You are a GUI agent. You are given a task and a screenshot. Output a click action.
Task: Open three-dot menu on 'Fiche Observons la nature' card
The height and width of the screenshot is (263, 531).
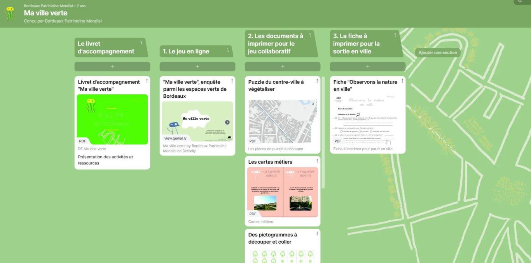[x=402, y=81]
